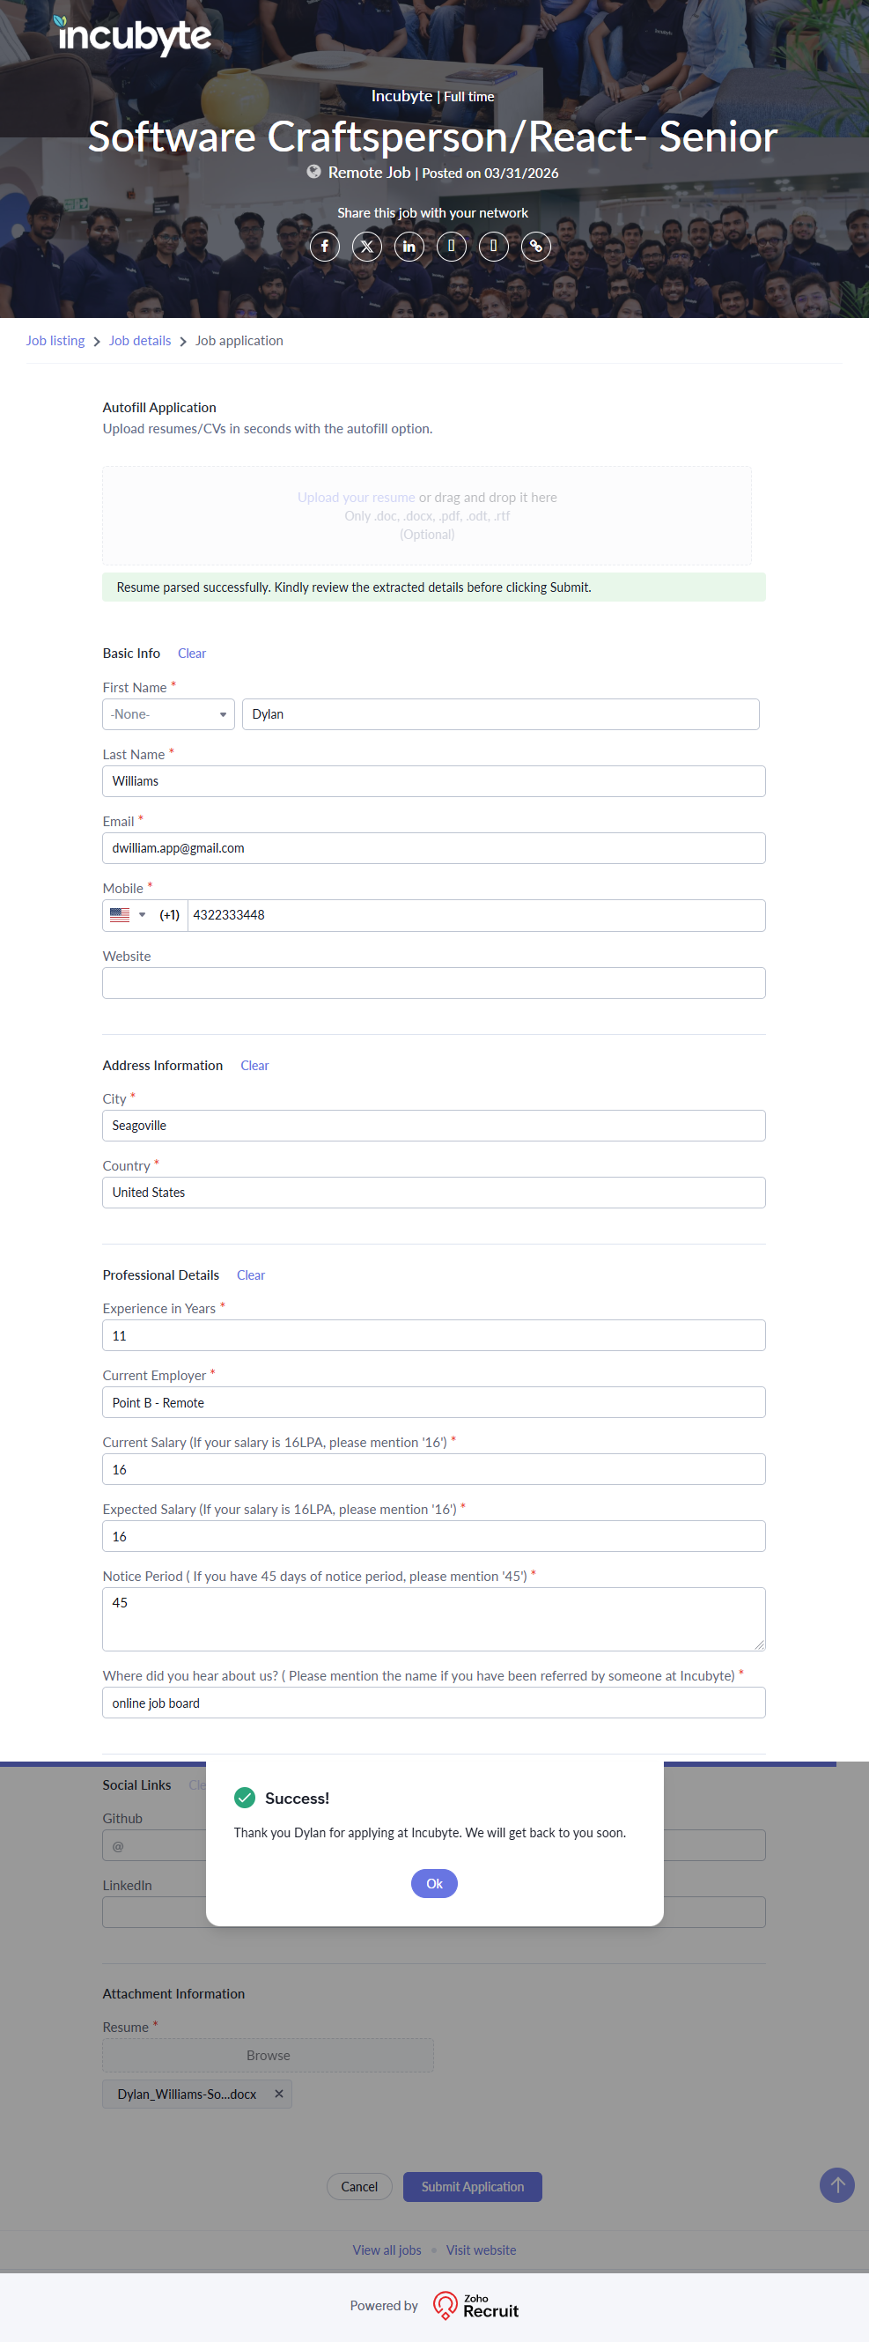Share job on LinkedIn
869x2342 pixels.
(x=409, y=247)
